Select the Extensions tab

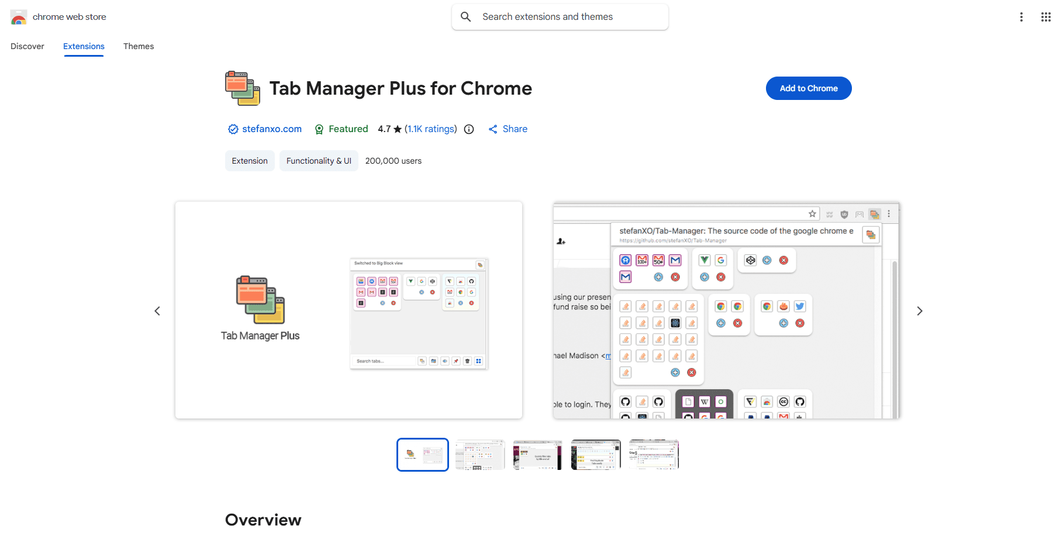(x=84, y=46)
